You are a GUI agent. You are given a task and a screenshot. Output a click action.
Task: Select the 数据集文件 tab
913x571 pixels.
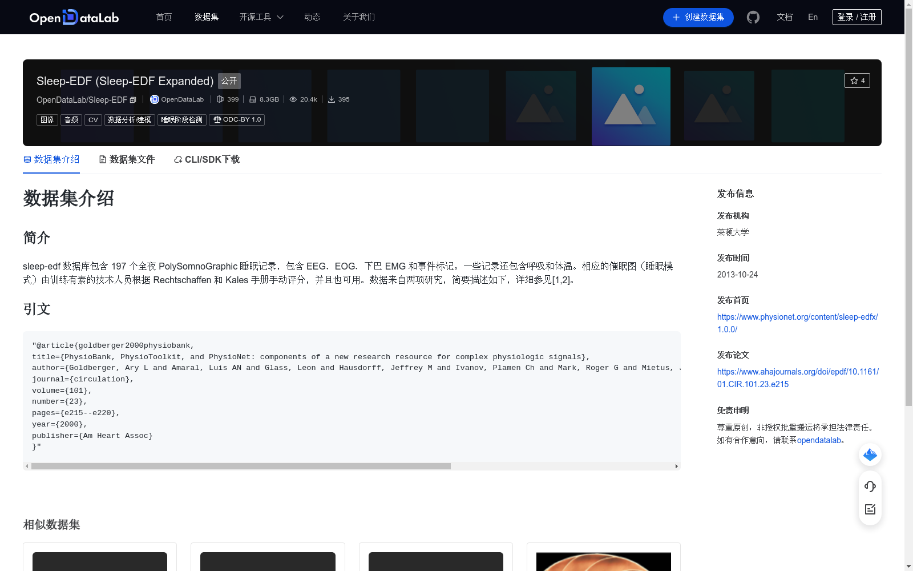coord(127,159)
